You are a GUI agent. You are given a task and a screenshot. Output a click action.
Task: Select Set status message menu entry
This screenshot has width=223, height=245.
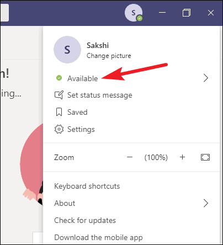tap(131, 95)
